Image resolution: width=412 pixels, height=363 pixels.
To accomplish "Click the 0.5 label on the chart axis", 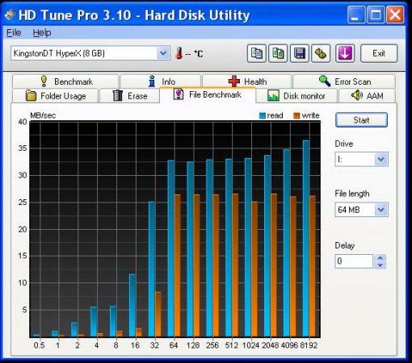I will click(40, 345).
